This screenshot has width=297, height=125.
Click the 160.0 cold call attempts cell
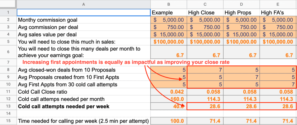(x=169, y=99)
